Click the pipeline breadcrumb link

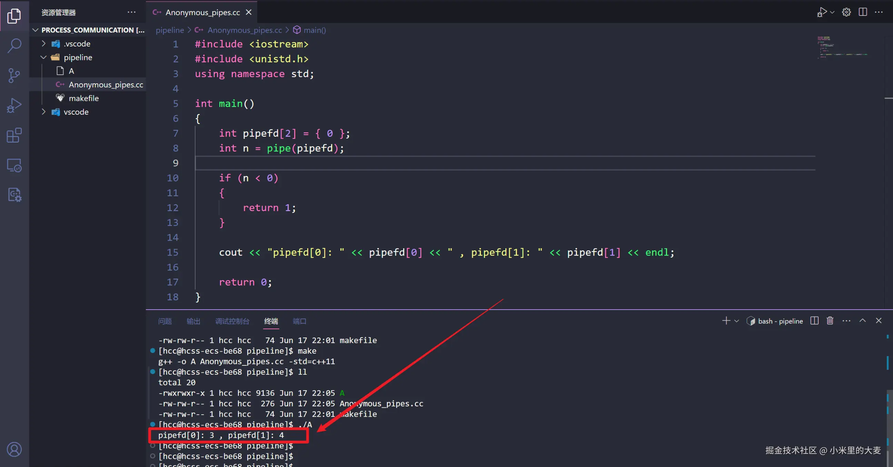coord(170,30)
